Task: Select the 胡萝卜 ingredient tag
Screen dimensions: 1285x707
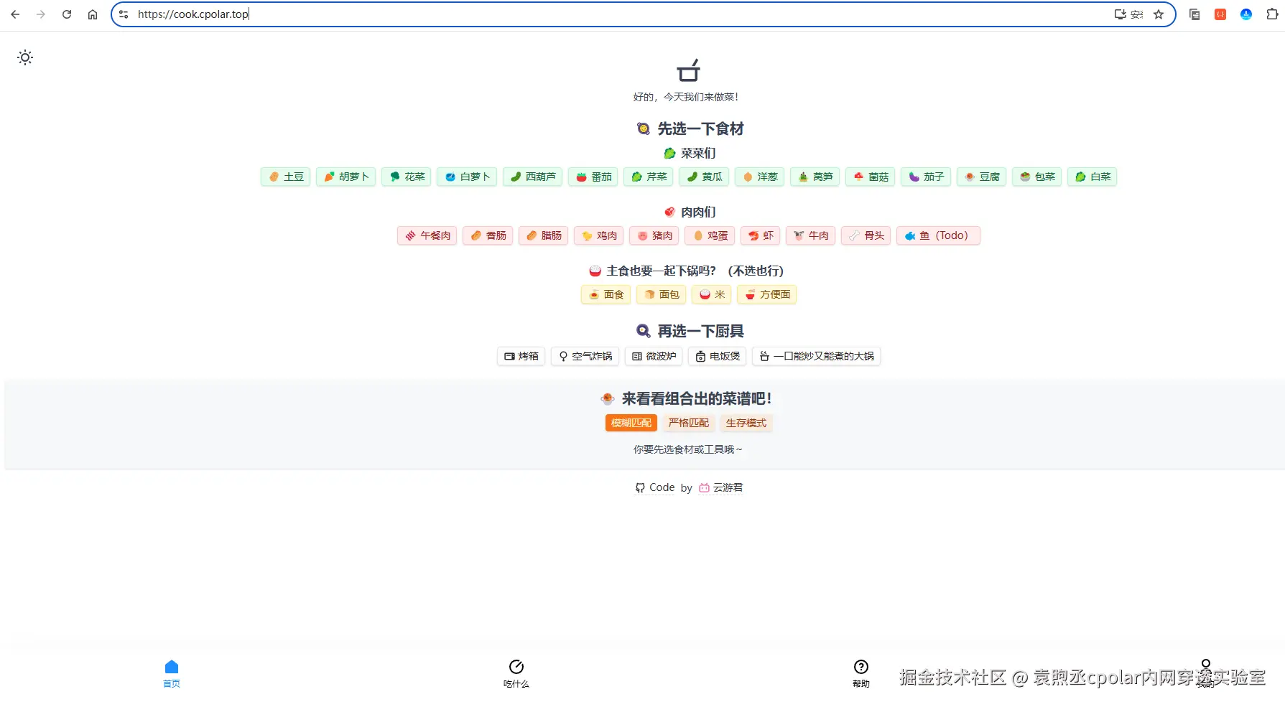Action: coord(346,177)
